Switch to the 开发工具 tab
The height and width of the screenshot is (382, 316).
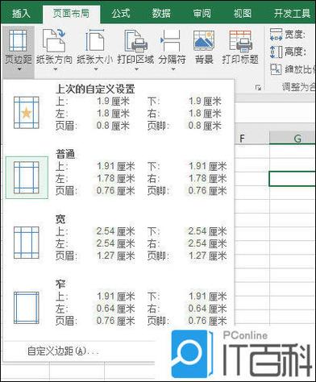pyautogui.click(x=292, y=14)
